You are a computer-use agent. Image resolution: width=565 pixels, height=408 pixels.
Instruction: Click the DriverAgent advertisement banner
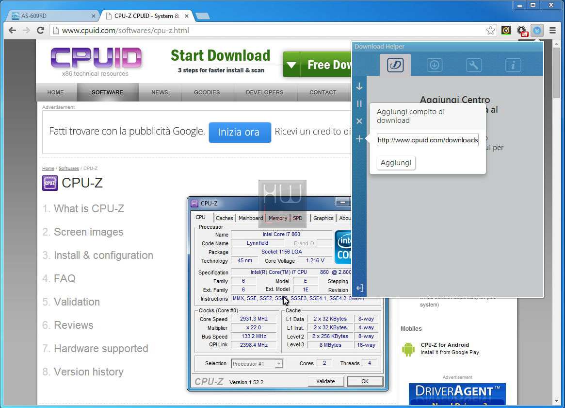tap(457, 394)
